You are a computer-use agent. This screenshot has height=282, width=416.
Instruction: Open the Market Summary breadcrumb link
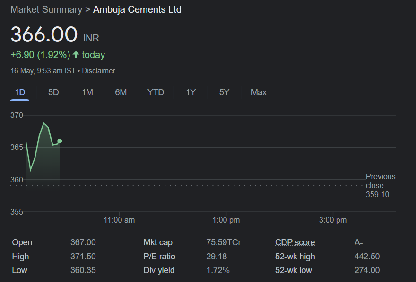(x=46, y=9)
